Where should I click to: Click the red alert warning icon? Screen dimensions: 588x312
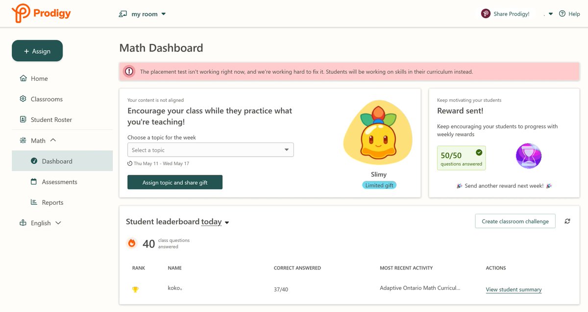click(x=129, y=72)
